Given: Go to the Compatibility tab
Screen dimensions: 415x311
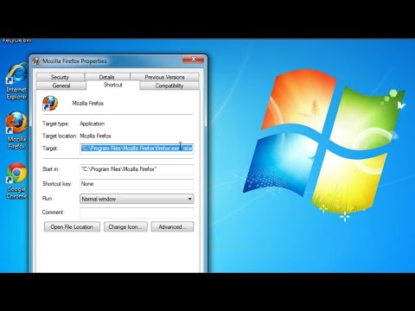Looking at the screenshot, I should [x=169, y=86].
